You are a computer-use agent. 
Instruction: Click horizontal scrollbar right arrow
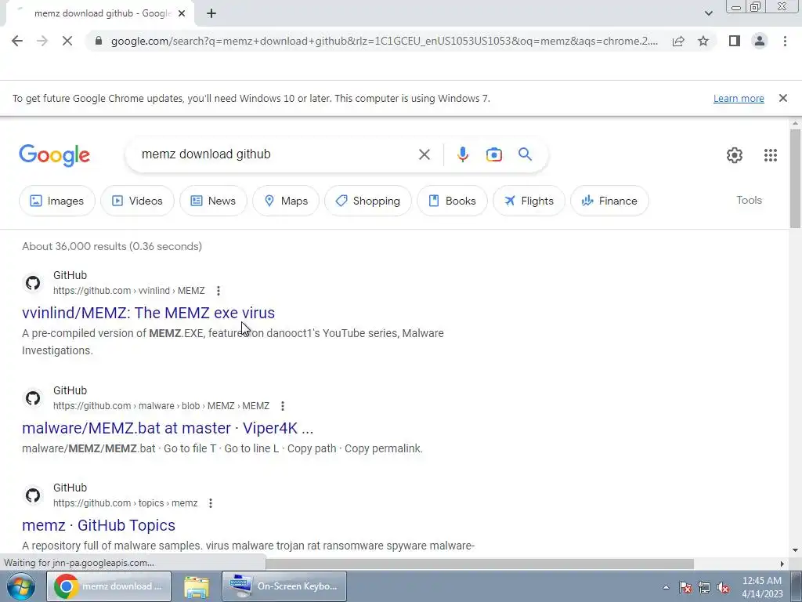tap(782, 564)
